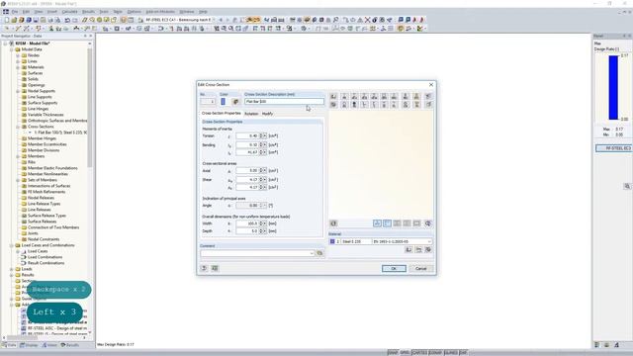The width and height of the screenshot is (633, 356).
Task: Open the Add-on Modules menu
Action: tap(160, 12)
